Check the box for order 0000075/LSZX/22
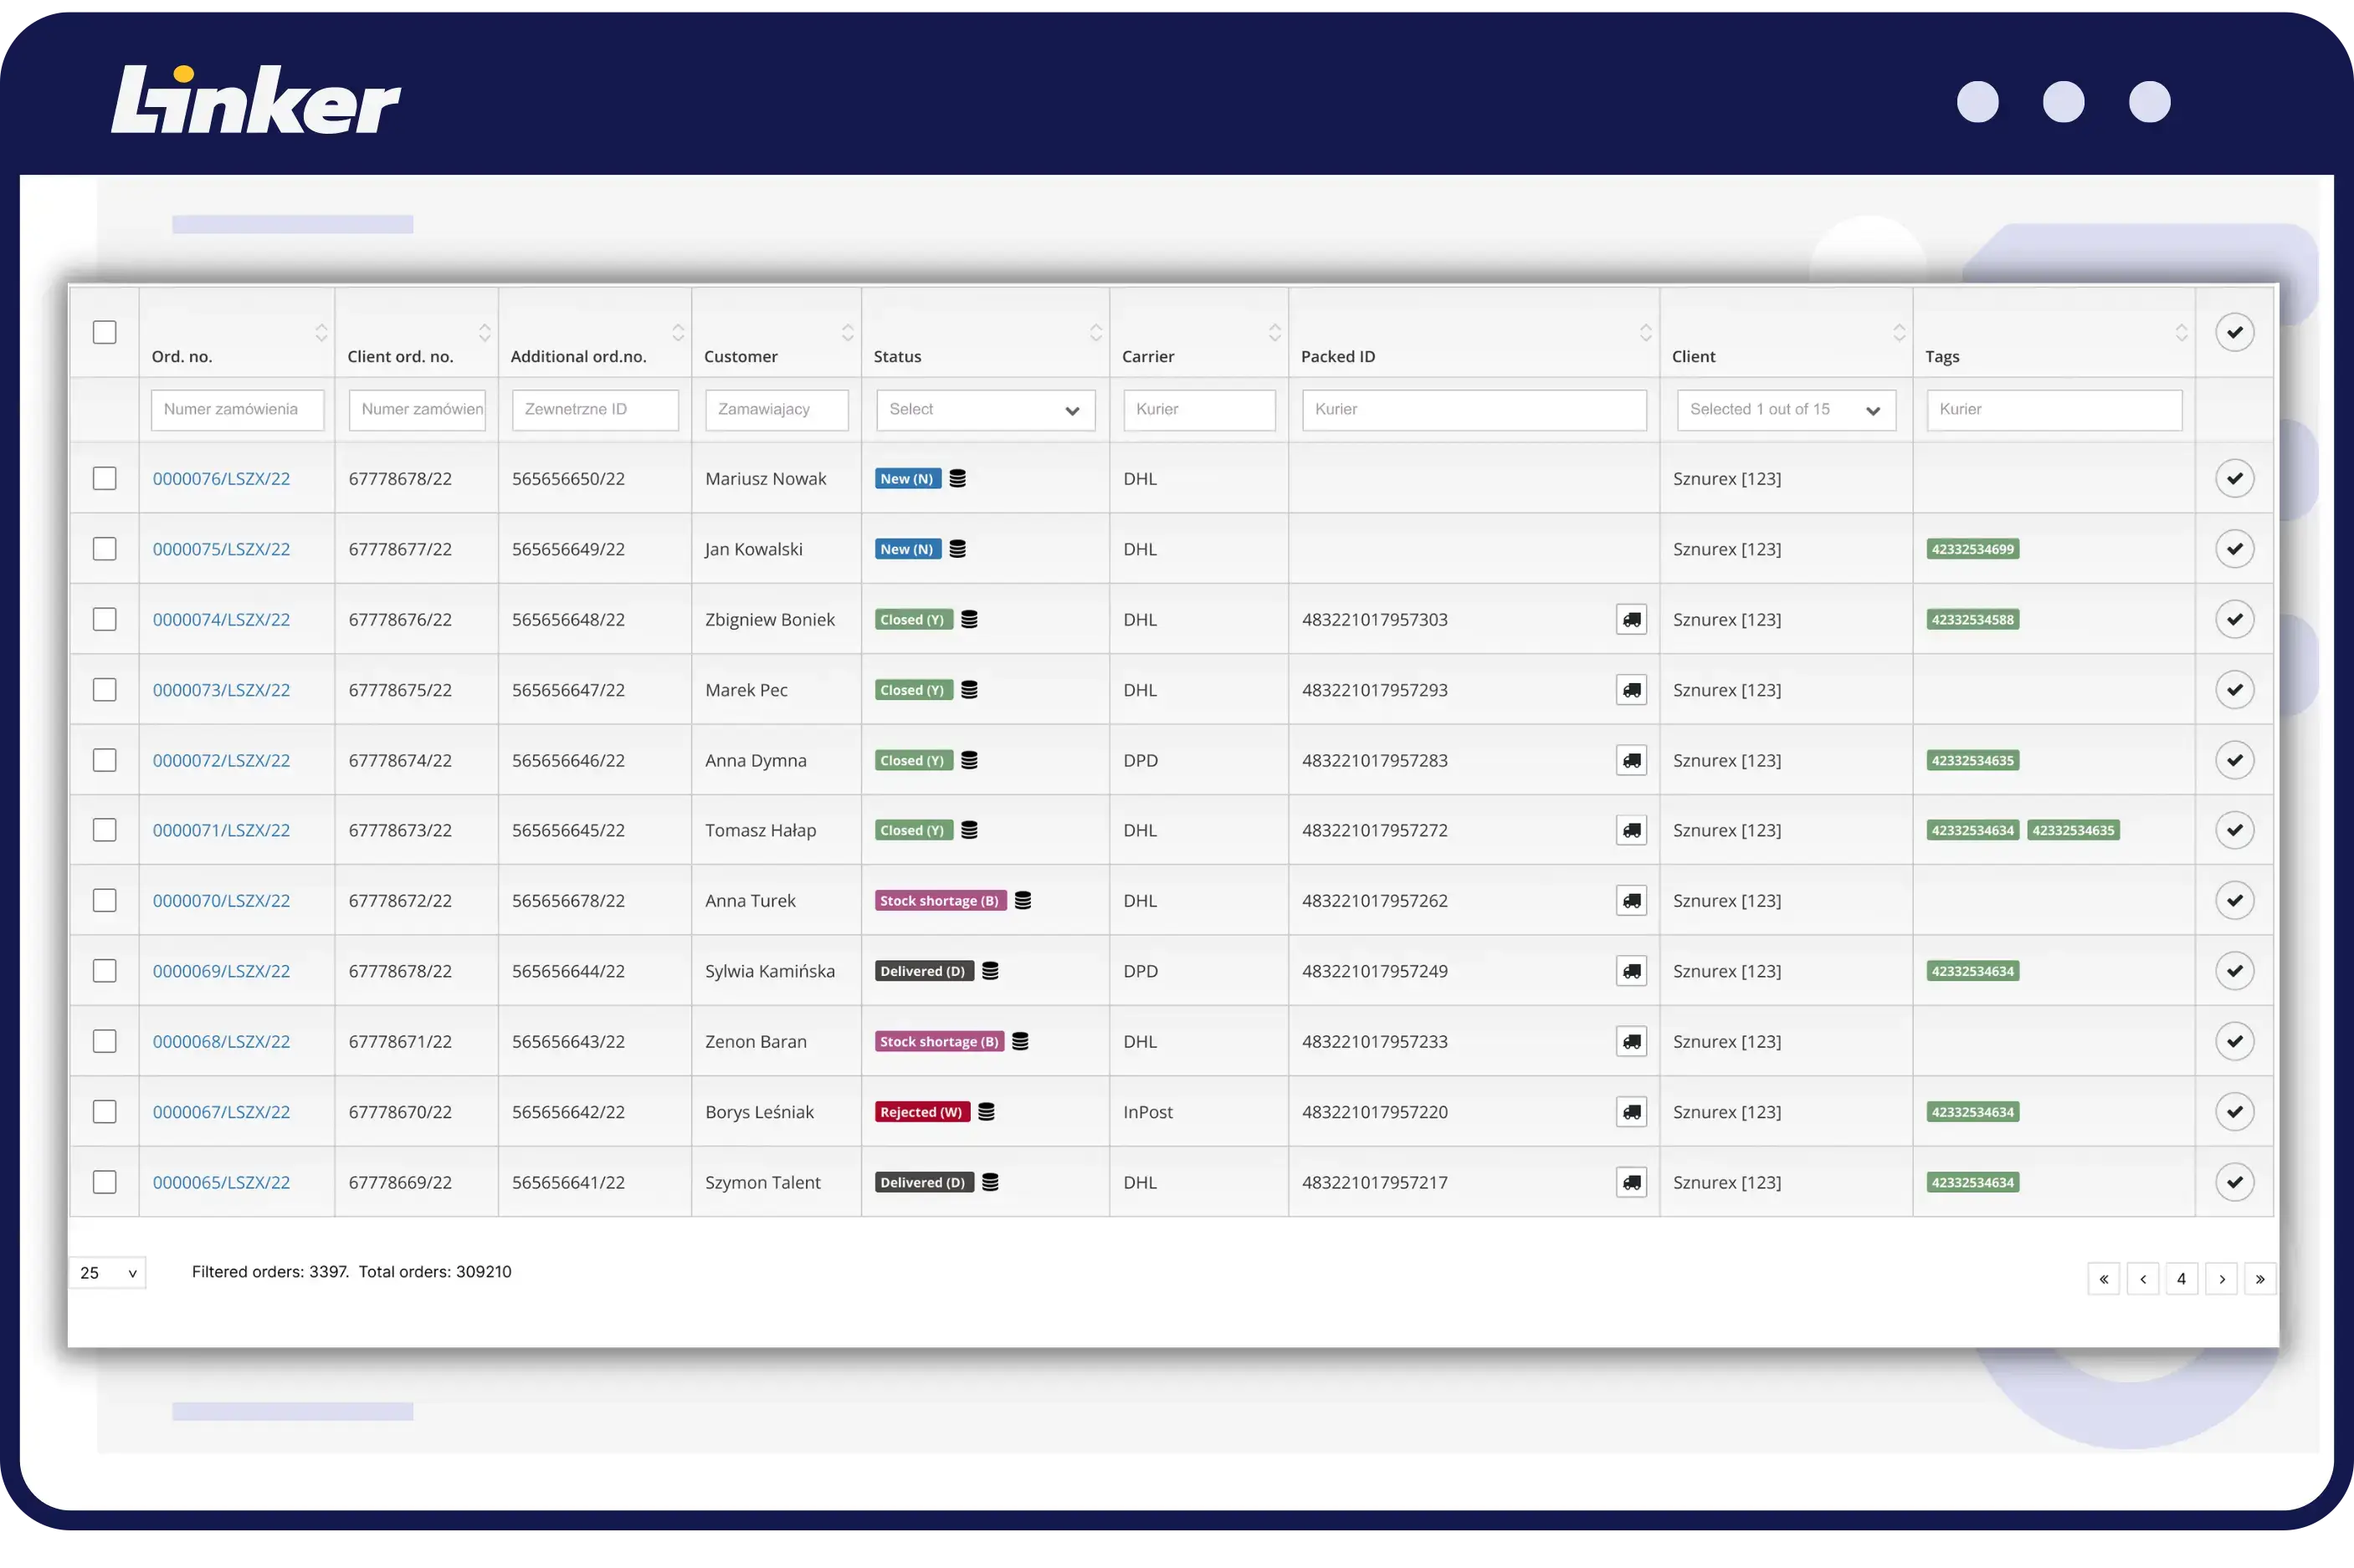This screenshot has height=1568, width=2354. (x=104, y=549)
